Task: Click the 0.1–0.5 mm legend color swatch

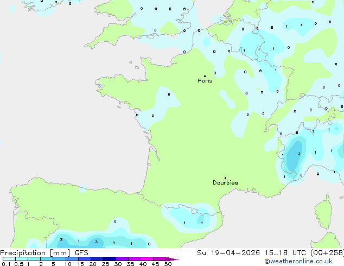Action: (x=9, y=259)
